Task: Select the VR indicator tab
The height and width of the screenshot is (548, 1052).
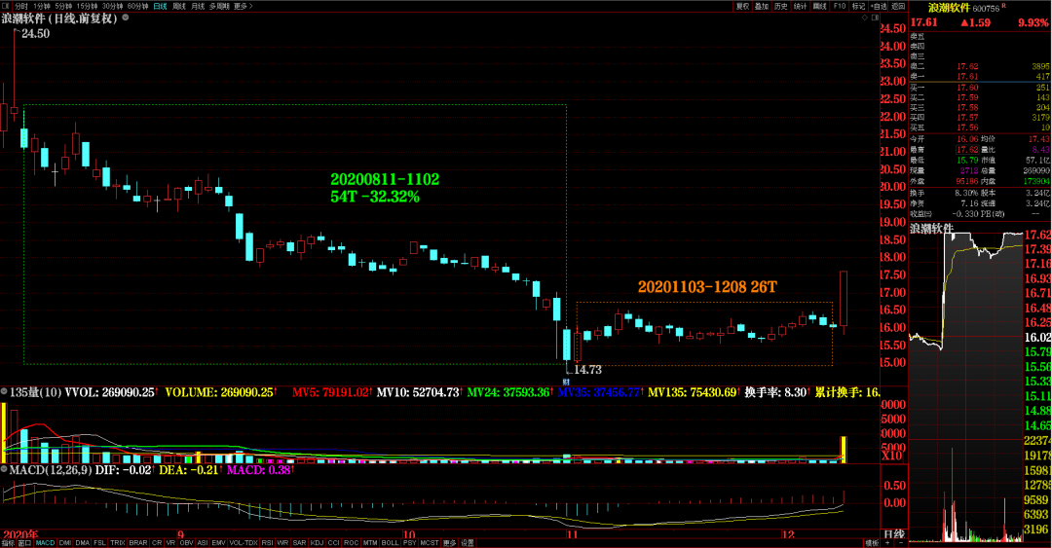Action: 171,542
